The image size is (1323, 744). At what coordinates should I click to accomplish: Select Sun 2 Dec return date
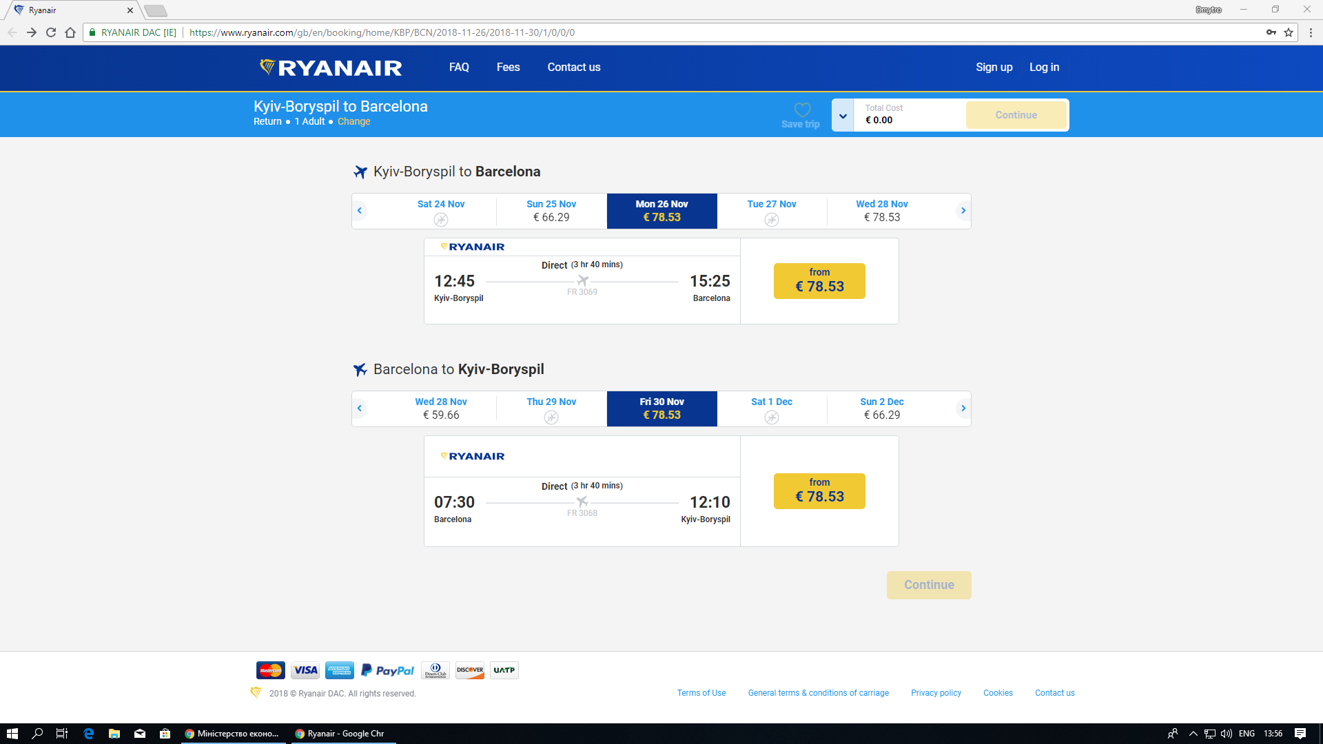pos(881,409)
